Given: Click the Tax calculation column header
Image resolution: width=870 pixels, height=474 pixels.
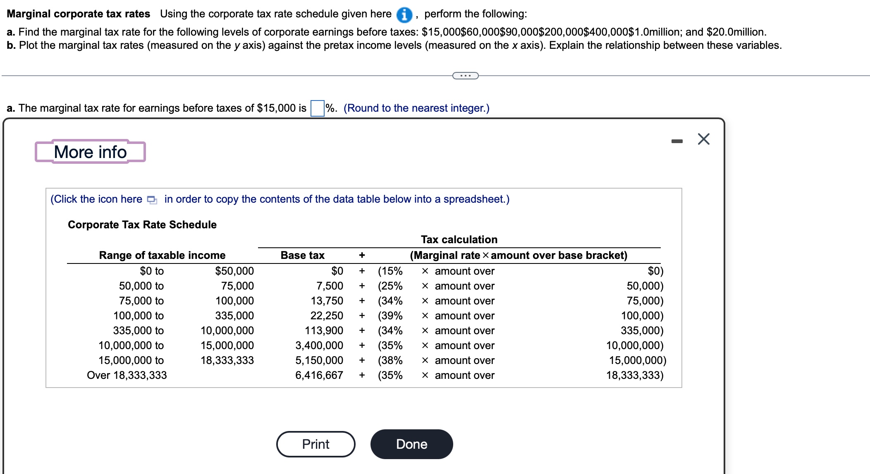Looking at the screenshot, I should pos(459,239).
